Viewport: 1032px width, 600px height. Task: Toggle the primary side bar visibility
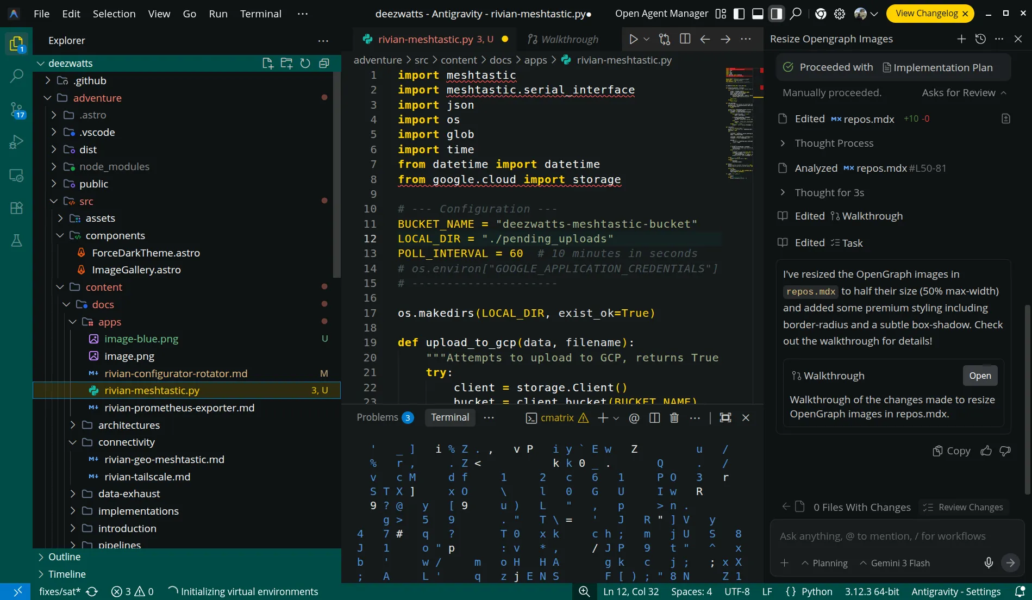(739, 14)
